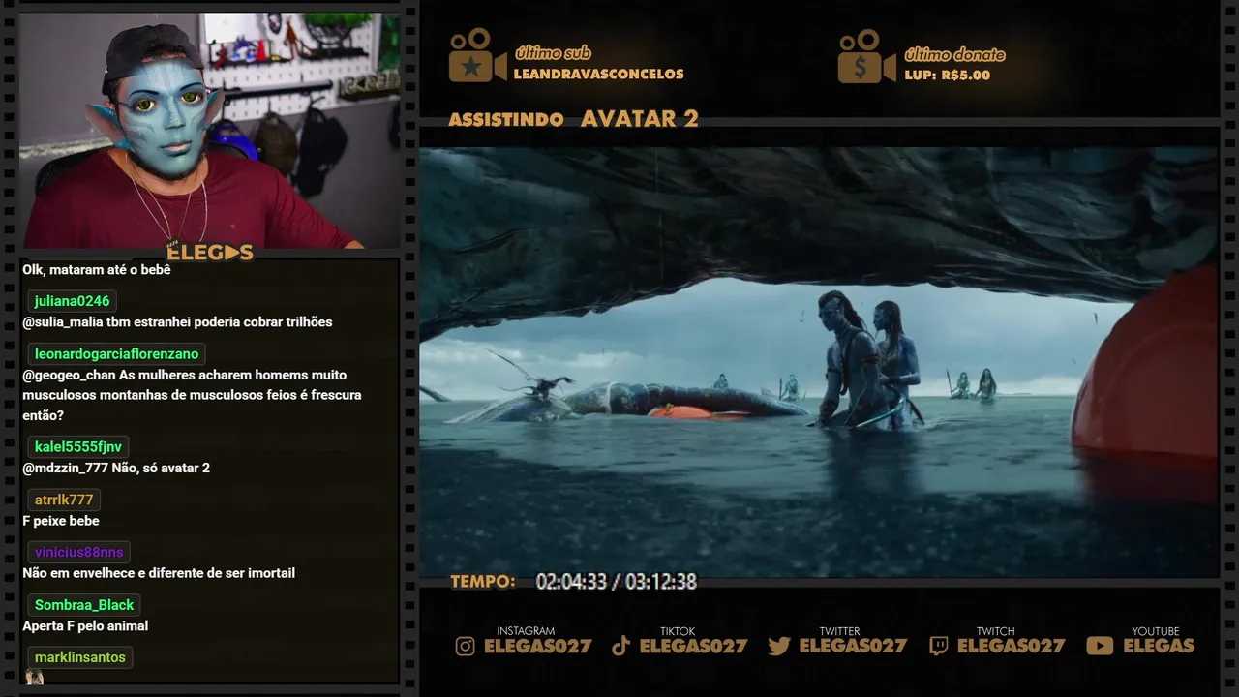Click the Twitter bird icon
Screen dimensions: 1239x697
(x=778, y=646)
